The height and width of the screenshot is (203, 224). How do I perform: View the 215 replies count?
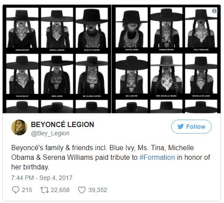pos(27,190)
